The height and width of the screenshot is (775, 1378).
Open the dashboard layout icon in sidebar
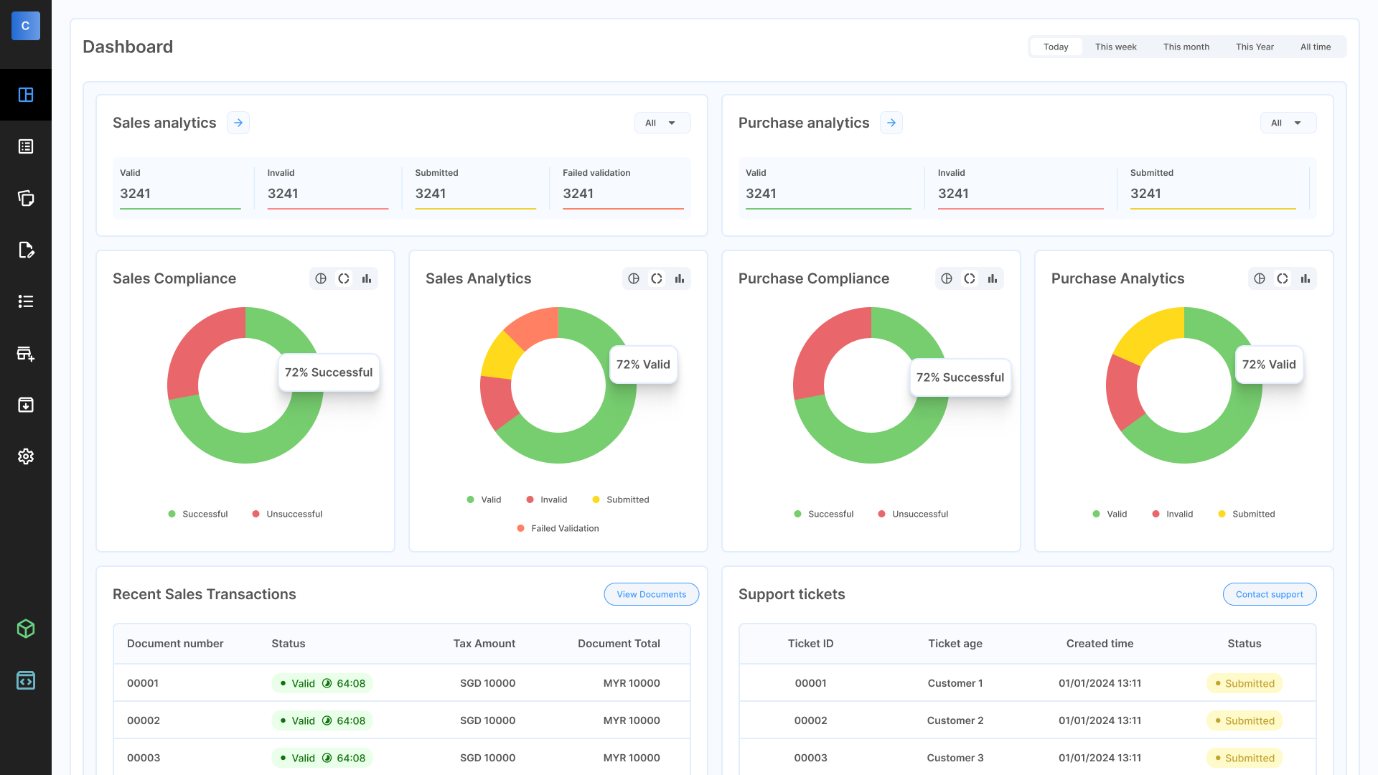pos(26,95)
